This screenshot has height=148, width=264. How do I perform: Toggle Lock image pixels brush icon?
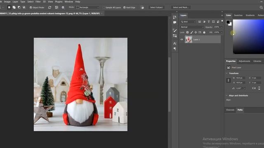tap(191, 32)
